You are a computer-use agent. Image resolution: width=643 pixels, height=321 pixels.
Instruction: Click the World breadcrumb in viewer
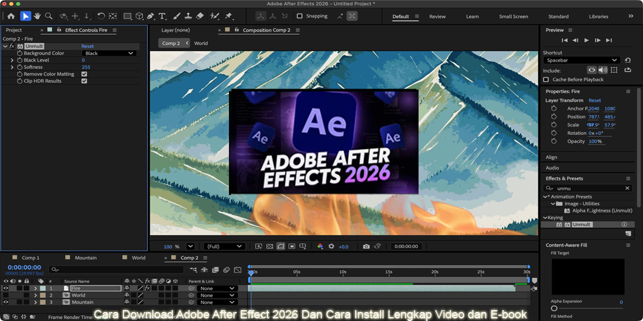click(x=201, y=43)
